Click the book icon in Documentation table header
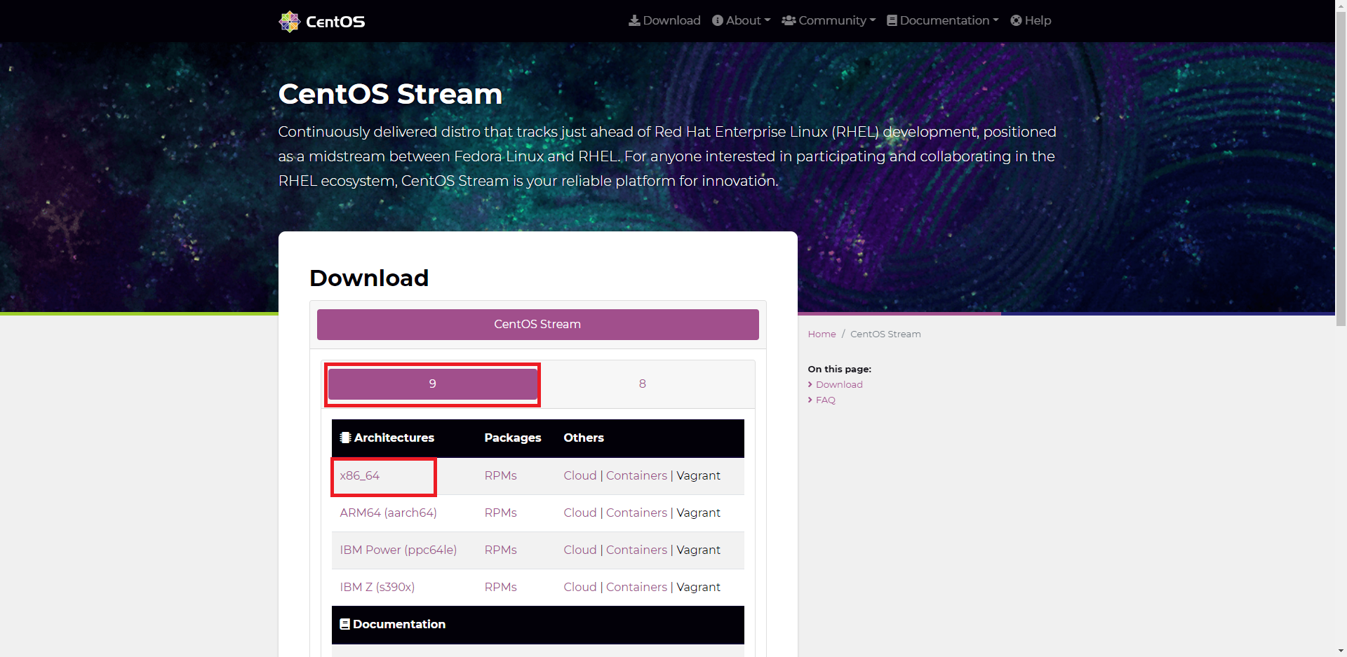The image size is (1347, 657). tap(344, 623)
